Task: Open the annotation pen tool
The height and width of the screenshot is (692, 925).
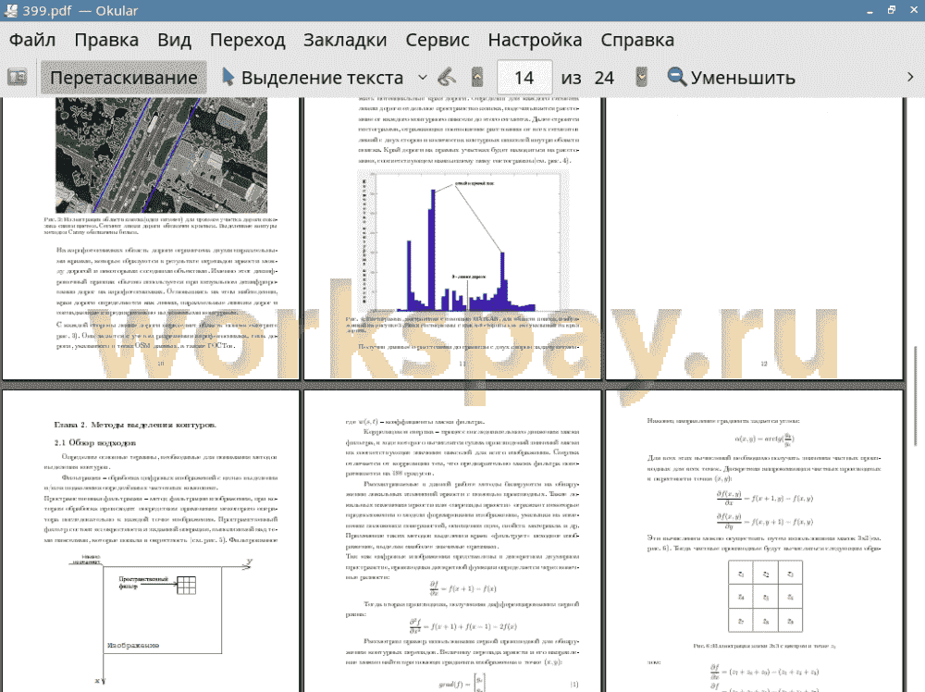Action: tap(447, 78)
